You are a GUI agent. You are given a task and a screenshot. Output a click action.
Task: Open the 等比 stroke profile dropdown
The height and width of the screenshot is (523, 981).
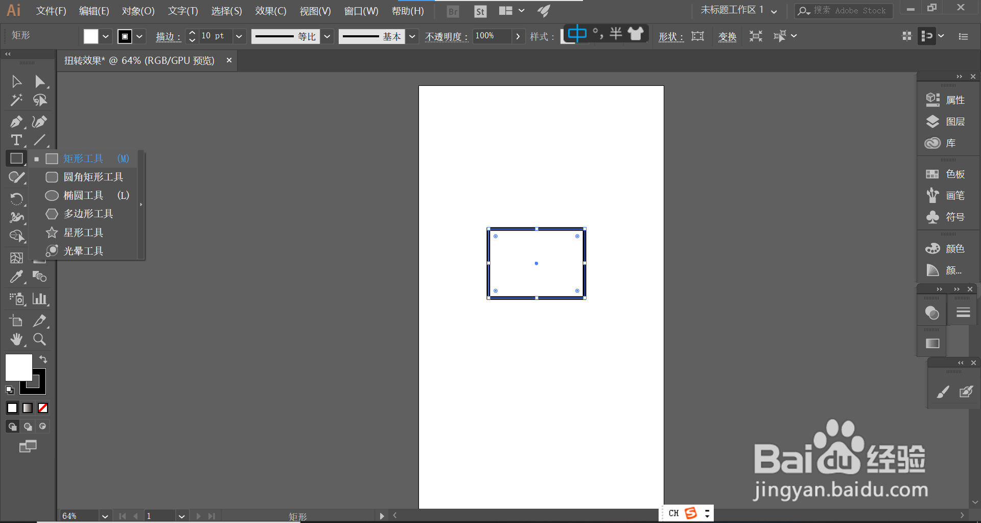tap(328, 36)
